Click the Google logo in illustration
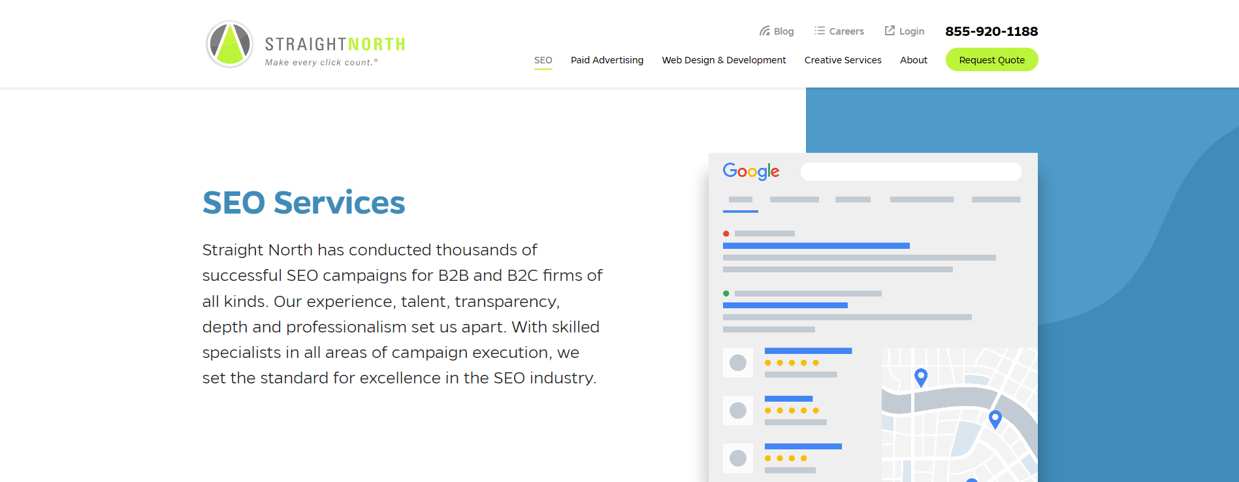This screenshot has height=482, width=1239. click(x=751, y=171)
